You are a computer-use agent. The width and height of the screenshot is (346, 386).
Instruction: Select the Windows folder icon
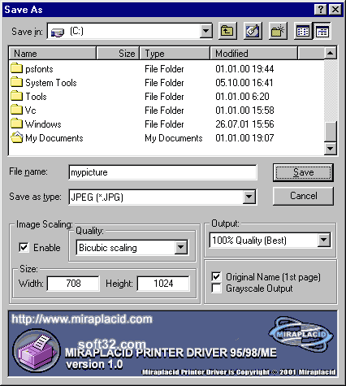(16, 124)
